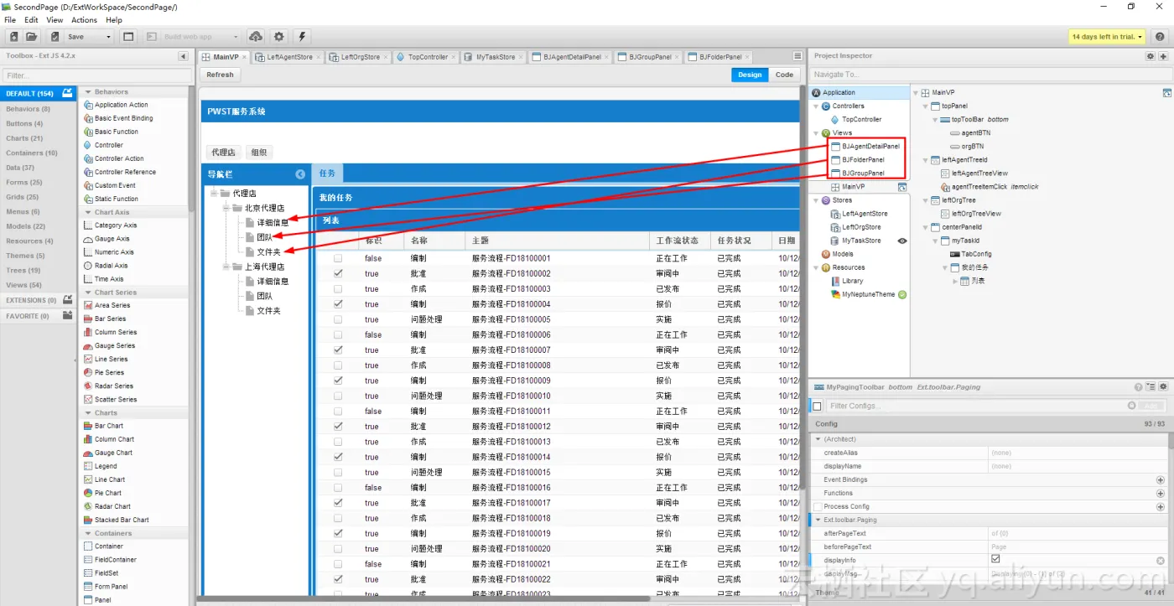Select the Design view button
1174x606 pixels.
(750, 75)
